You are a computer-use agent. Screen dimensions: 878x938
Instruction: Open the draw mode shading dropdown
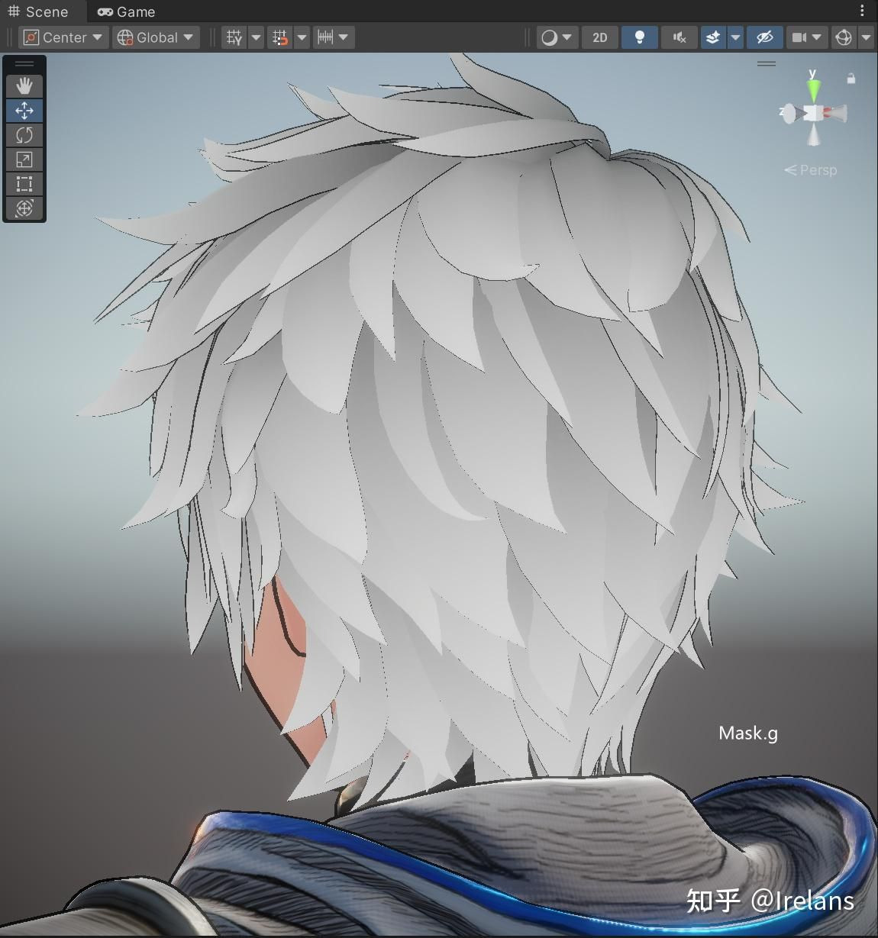[556, 37]
